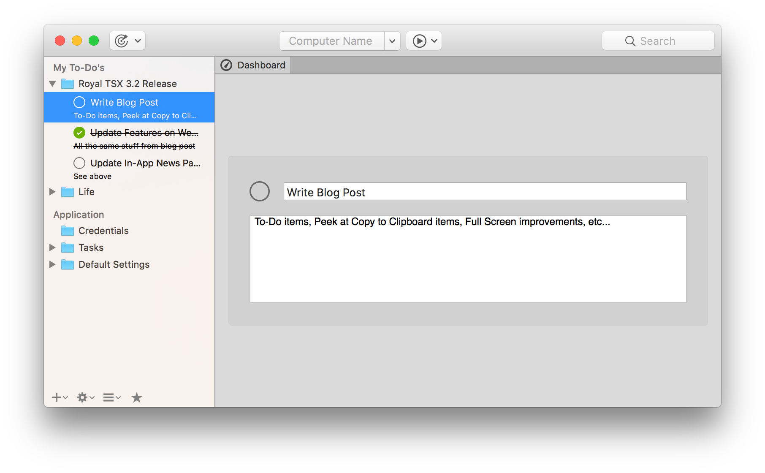Select the Update Features on We... item

[x=129, y=138]
